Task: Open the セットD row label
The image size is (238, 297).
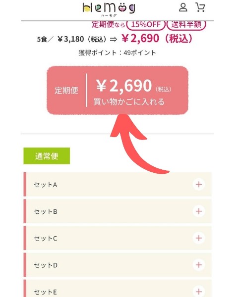Action: (x=46, y=265)
